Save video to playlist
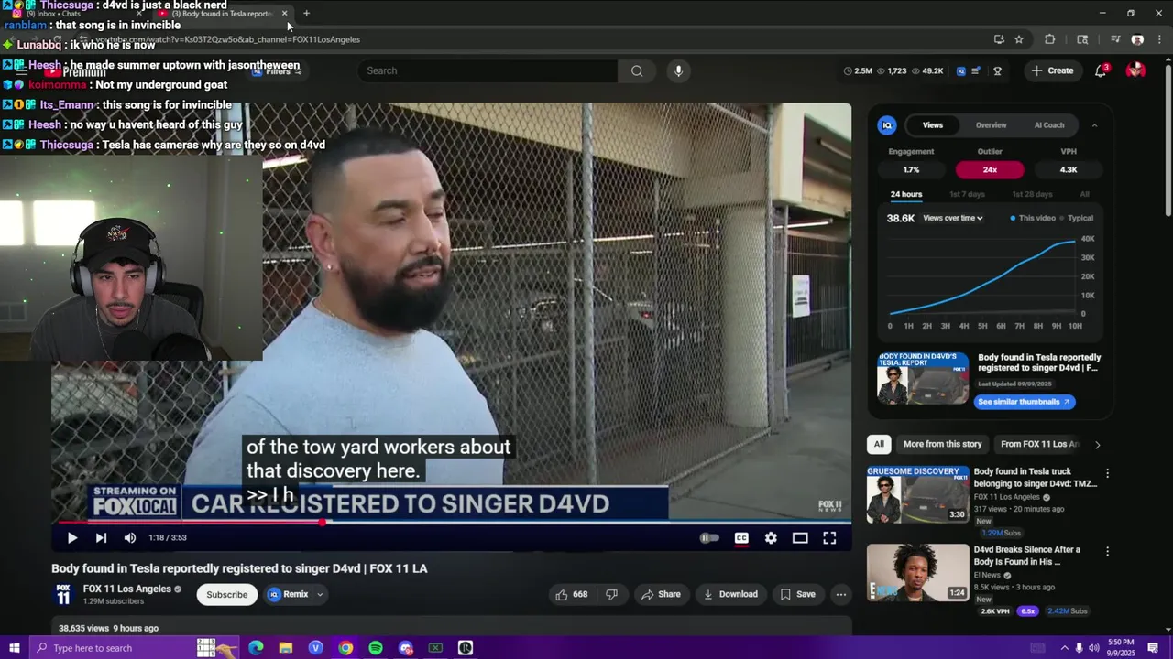Viewport: 1173px width, 659px height. [797, 595]
